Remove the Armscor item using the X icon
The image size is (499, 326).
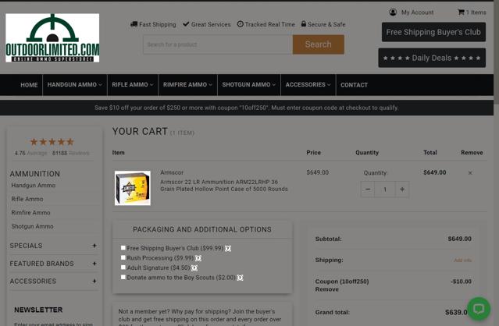tap(470, 173)
